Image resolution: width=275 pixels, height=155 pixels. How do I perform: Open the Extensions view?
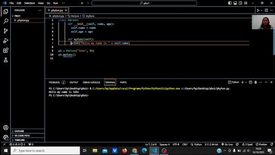tap(6, 50)
